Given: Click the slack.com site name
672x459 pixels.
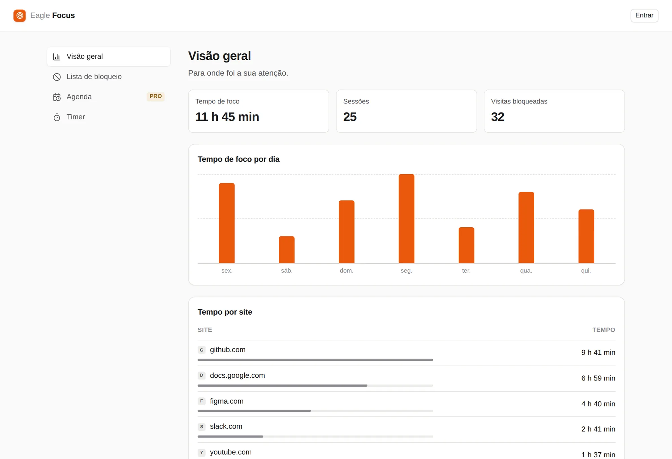Looking at the screenshot, I should point(226,426).
